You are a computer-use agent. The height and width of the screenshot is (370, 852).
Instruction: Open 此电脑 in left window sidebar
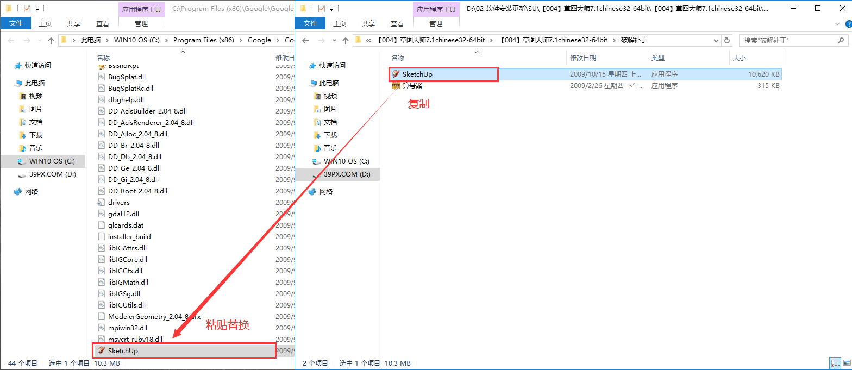pos(35,83)
